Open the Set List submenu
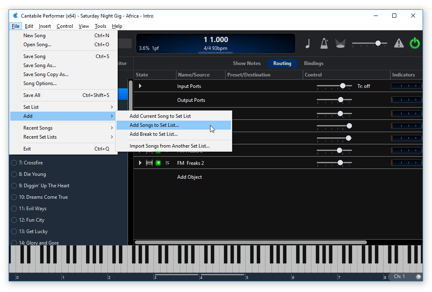The height and width of the screenshot is (292, 432). click(64, 107)
